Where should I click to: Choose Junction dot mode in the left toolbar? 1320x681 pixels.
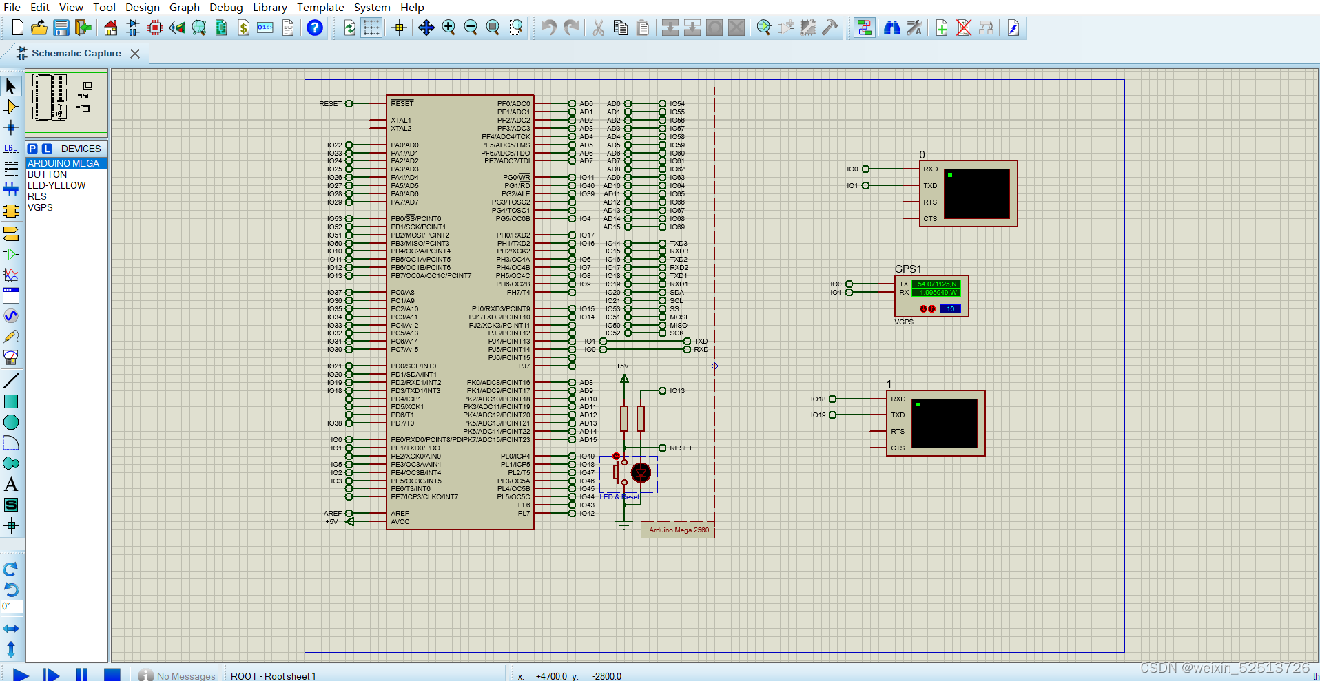pyautogui.click(x=11, y=127)
